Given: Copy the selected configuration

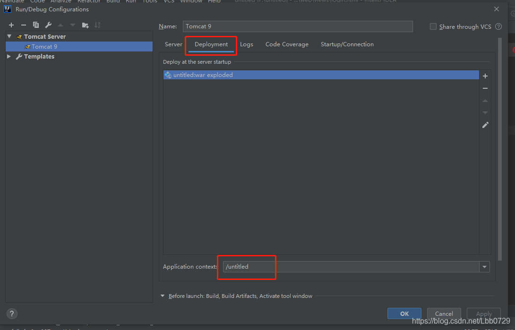Looking at the screenshot, I should coord(36,25).
